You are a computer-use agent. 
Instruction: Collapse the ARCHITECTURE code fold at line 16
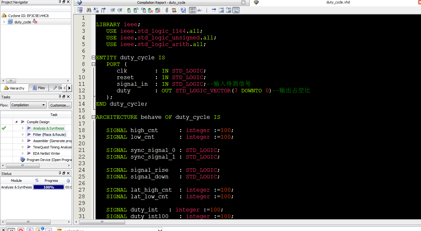pyautogui.click(x=93, y=117)
